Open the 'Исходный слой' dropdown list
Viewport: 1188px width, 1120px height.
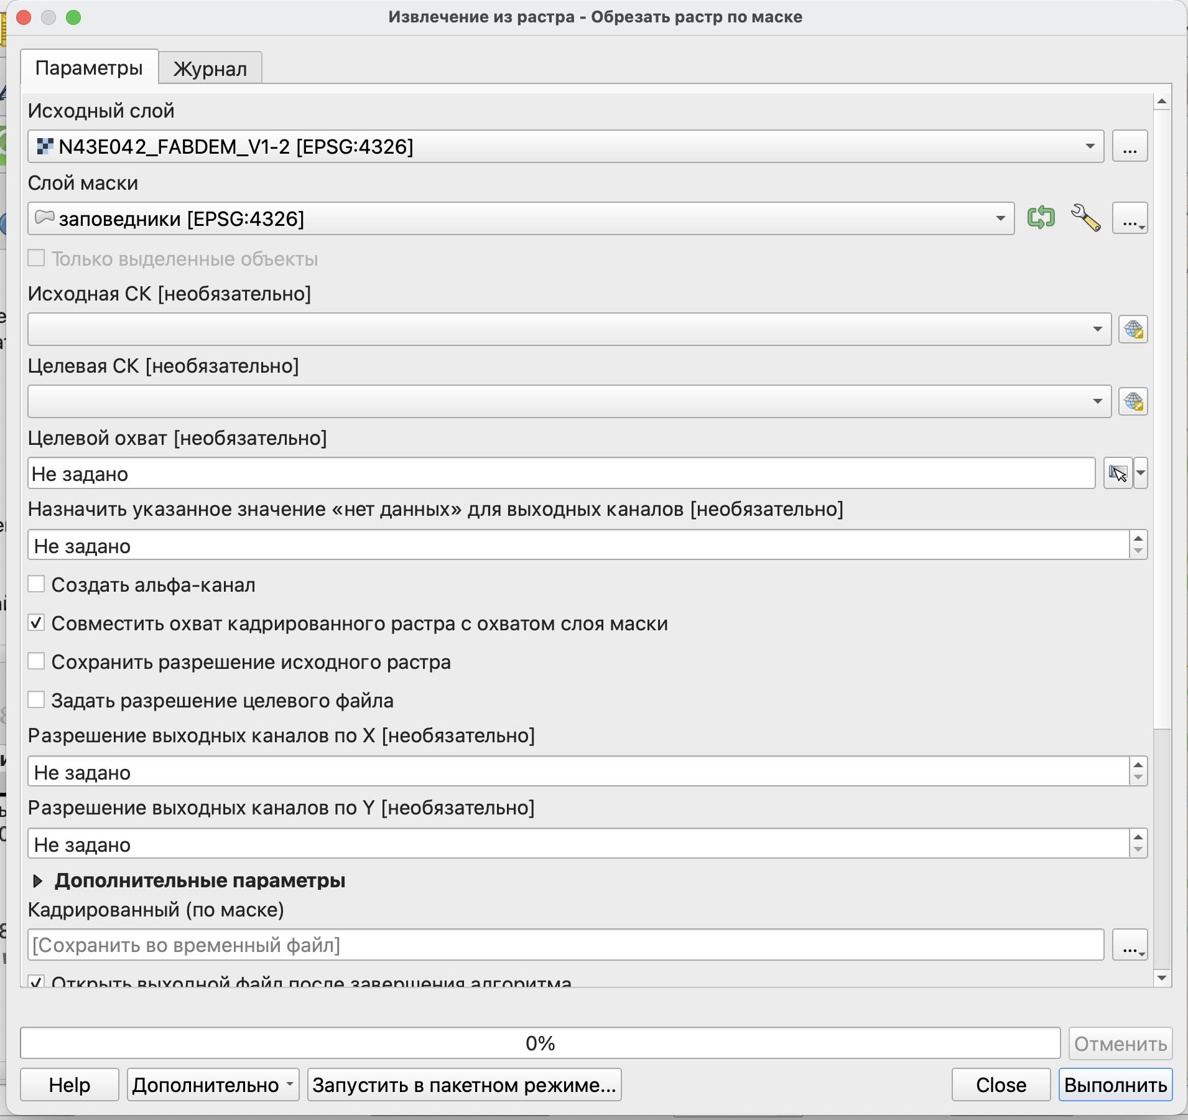pyautogui.click(x=565, y=147)
